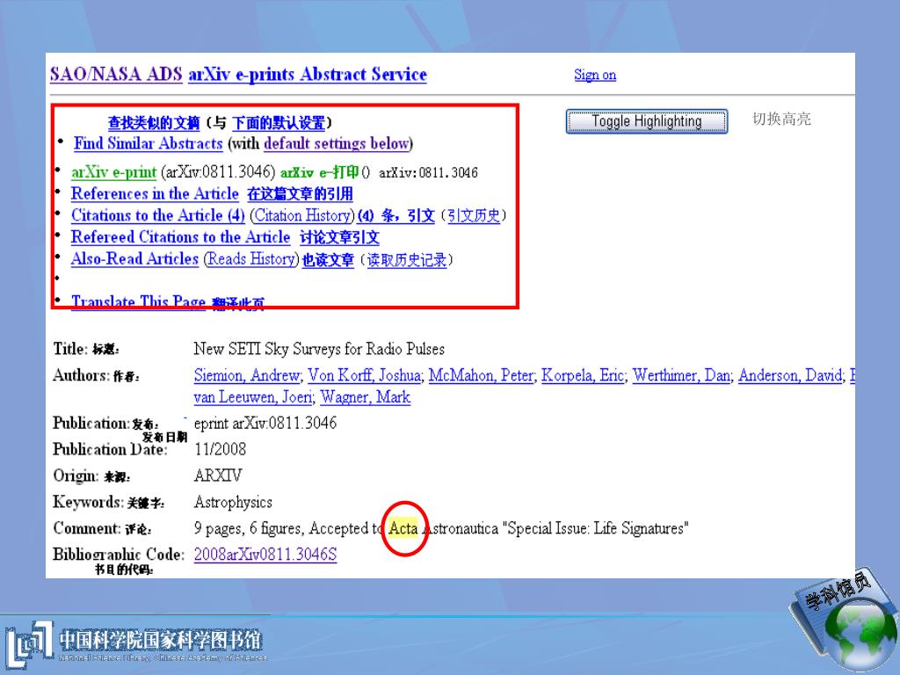This screenshot has width=900, height=675.
Task: Click the Chinese 读取历史记录 link
Action: 406,260
